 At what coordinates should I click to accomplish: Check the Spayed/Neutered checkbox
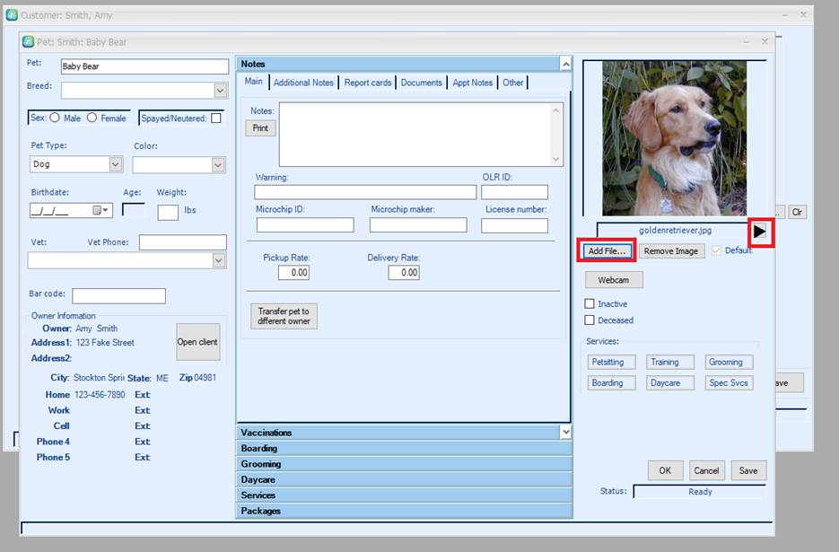click(x=216, y=118)
